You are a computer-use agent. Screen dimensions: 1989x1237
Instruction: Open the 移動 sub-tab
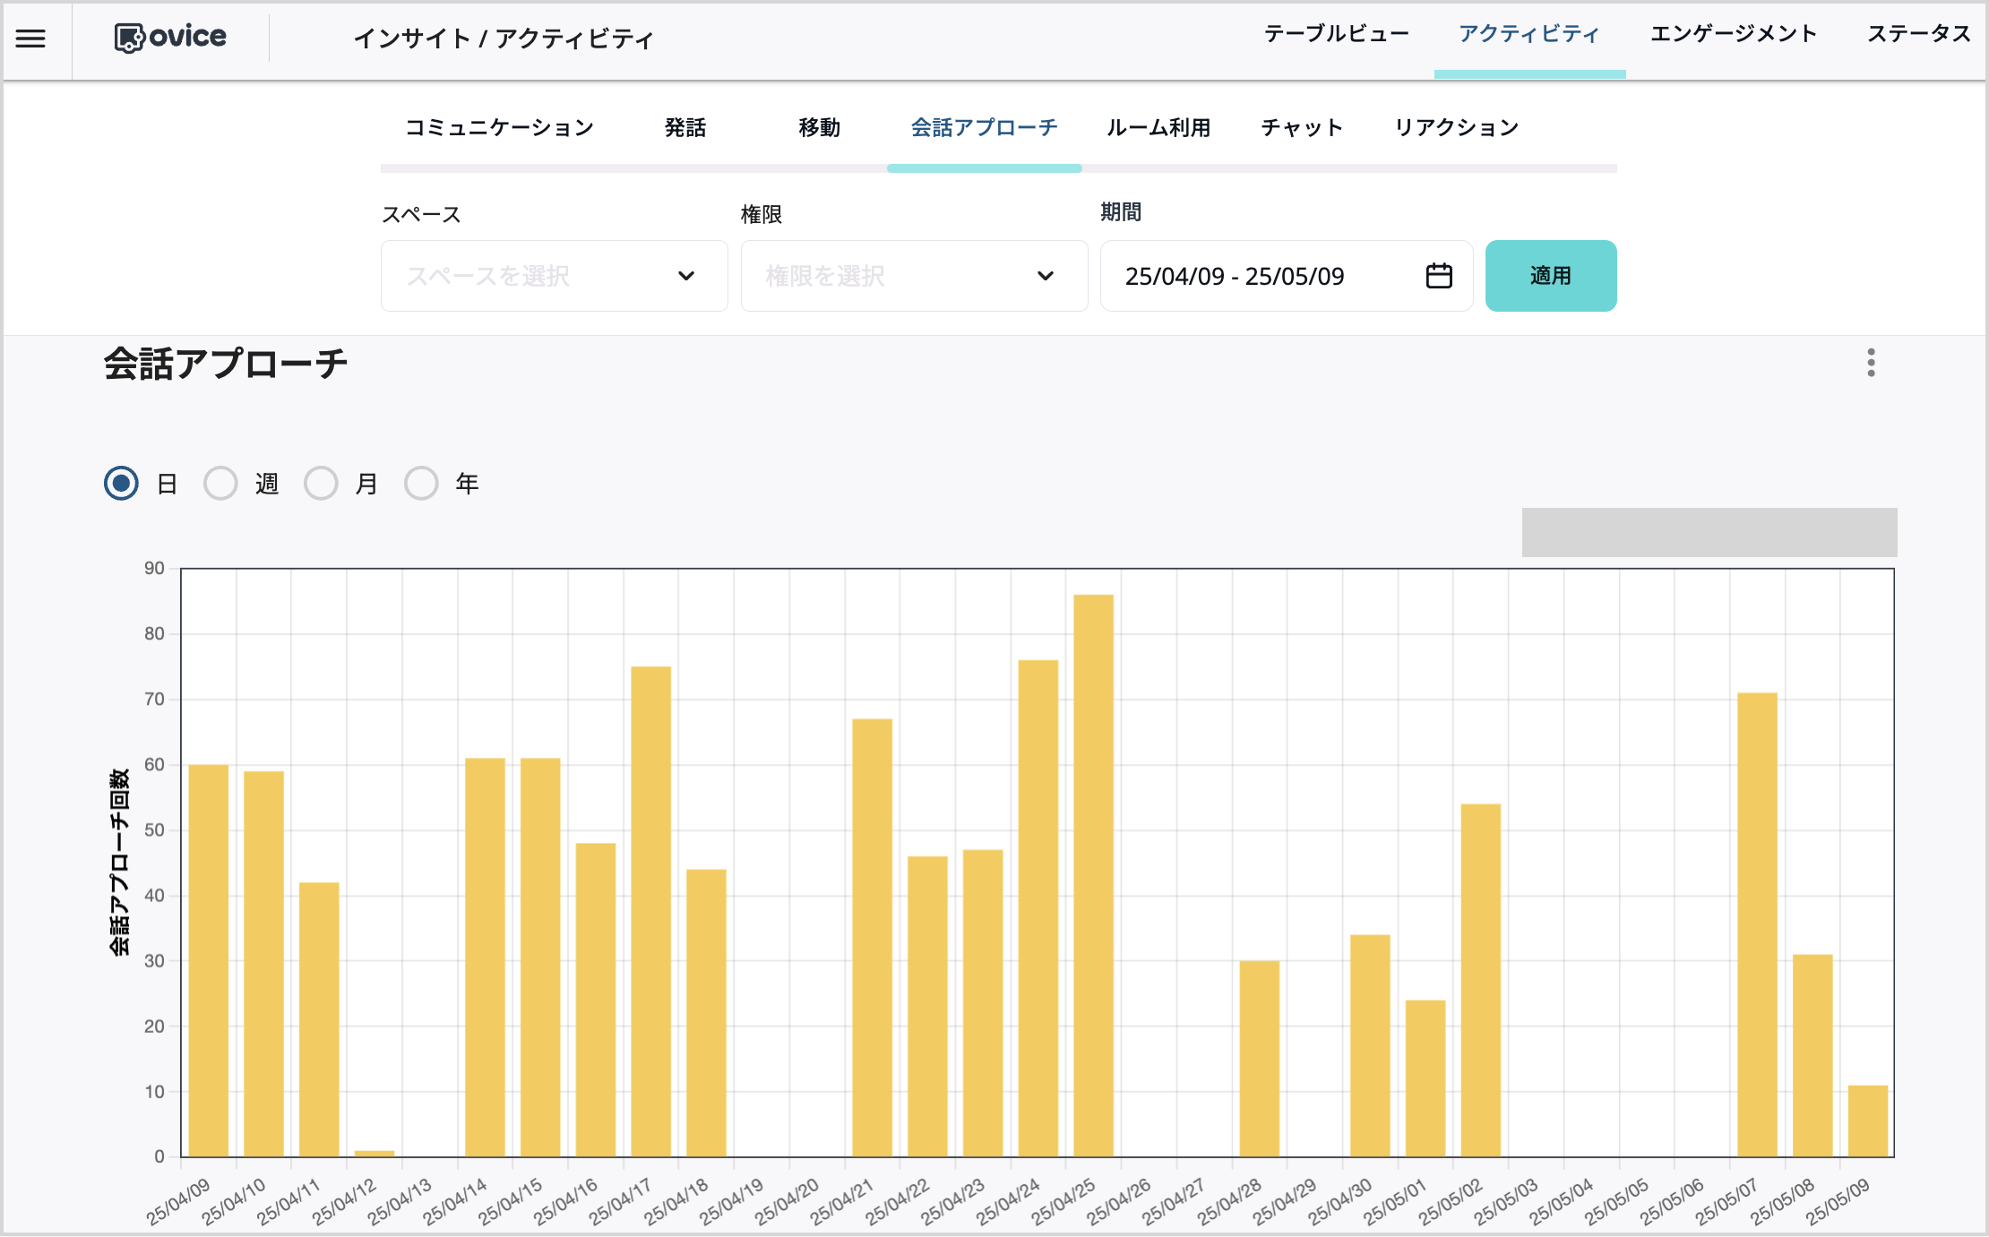820,128
